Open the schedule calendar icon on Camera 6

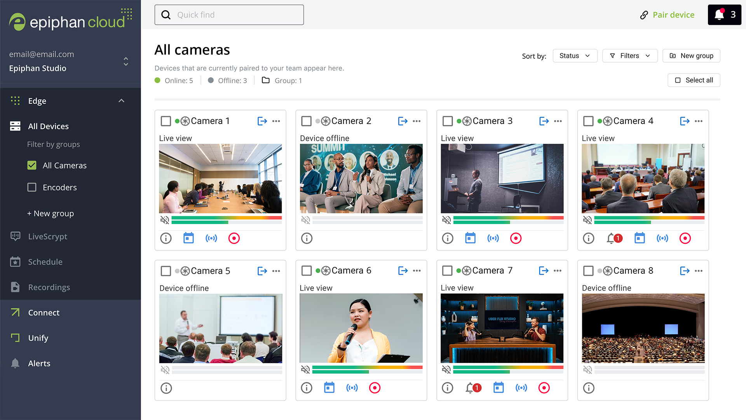[329, 388]
